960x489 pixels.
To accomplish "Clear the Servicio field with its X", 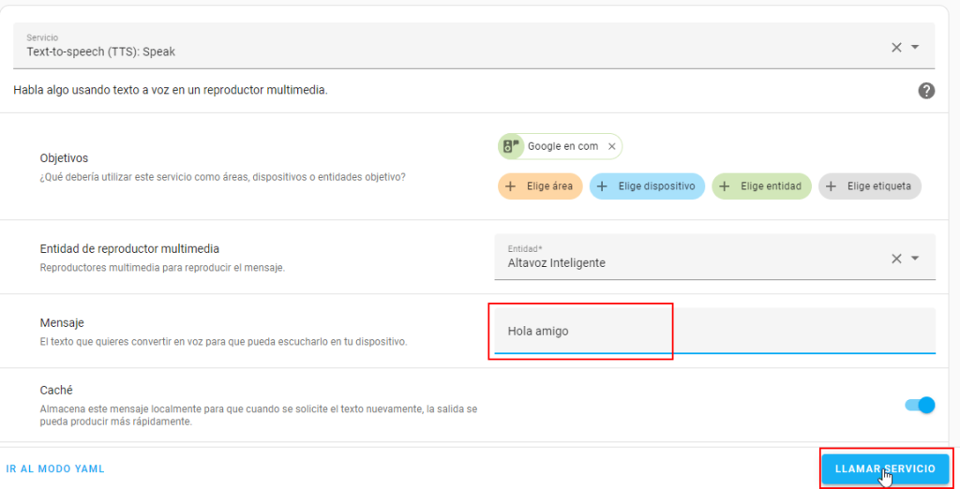I will [896, 47].
